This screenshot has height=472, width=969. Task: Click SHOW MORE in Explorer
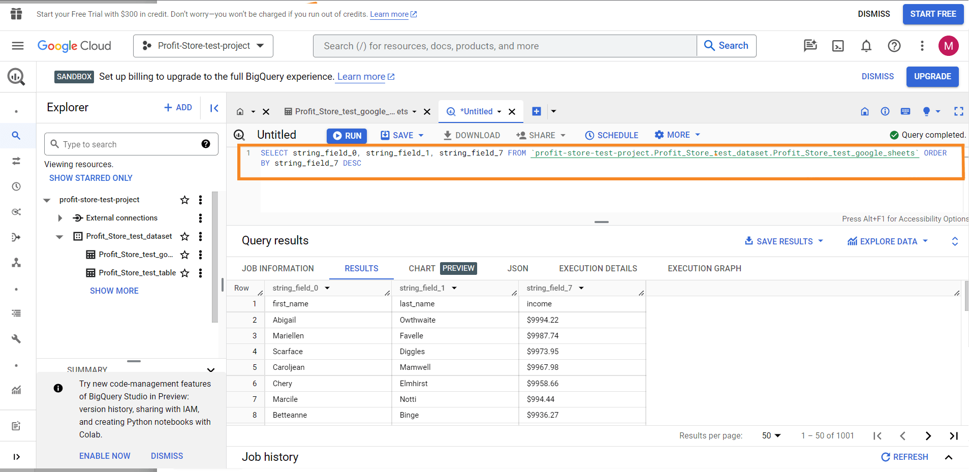(114, 291)
